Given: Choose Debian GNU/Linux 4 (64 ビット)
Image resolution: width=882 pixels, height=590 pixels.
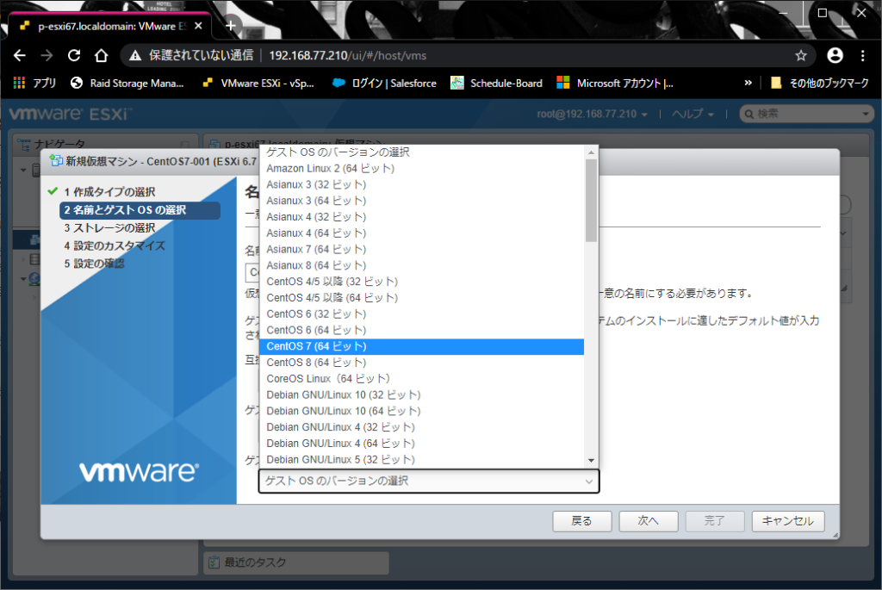Looking at the screenshot, I should click(421, 444).
